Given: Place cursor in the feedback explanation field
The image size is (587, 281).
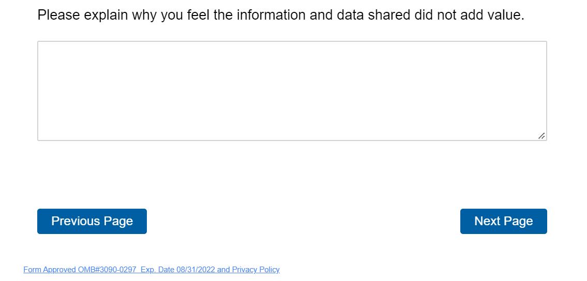Looking at the screenshot, I should click(292, 91).
